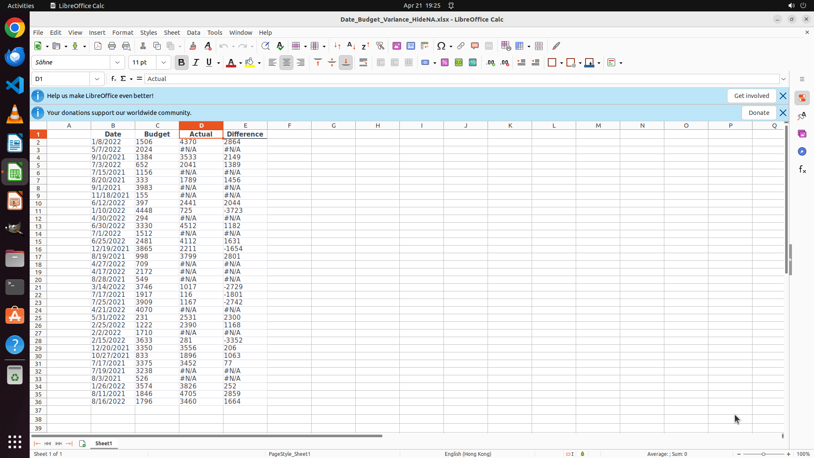Expand the font name dropdown
Image resolution: width=814 pixels, height=458 pixels.
pyautogui.click(x=117, y=63)
